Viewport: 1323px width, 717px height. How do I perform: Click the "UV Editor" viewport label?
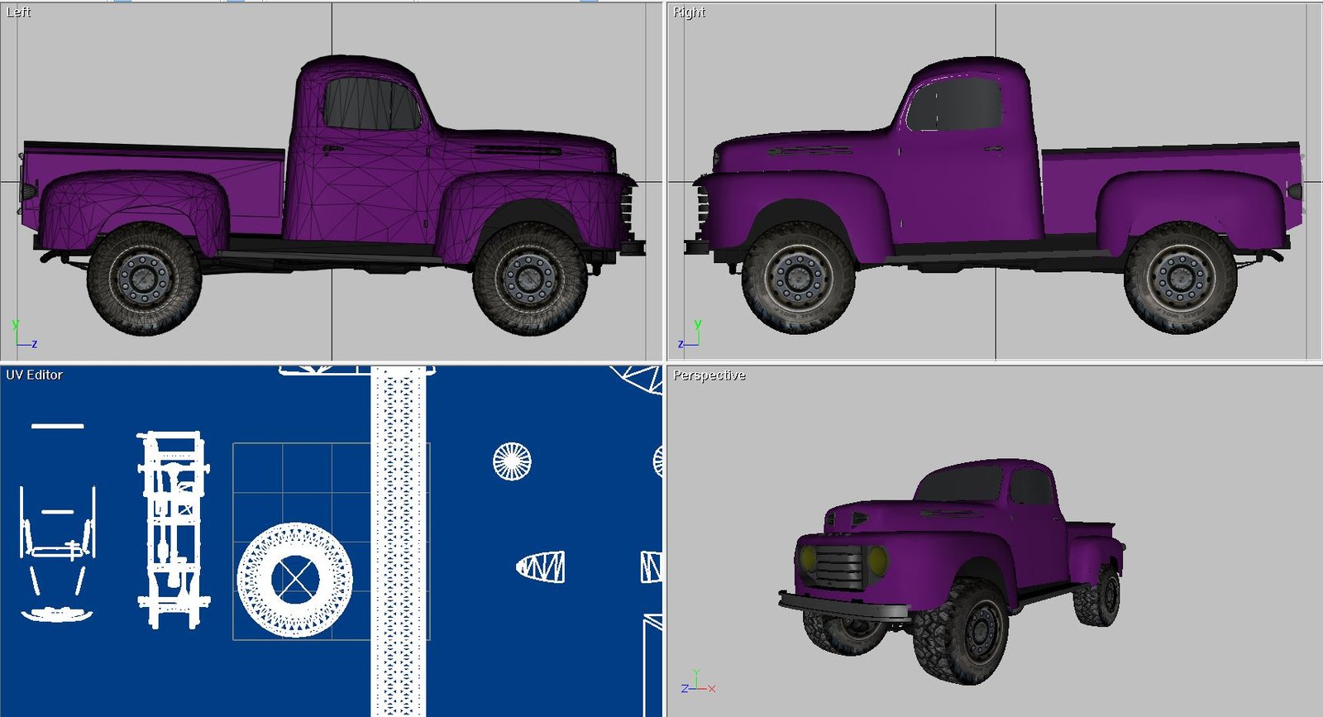click(x=34, y=375)
